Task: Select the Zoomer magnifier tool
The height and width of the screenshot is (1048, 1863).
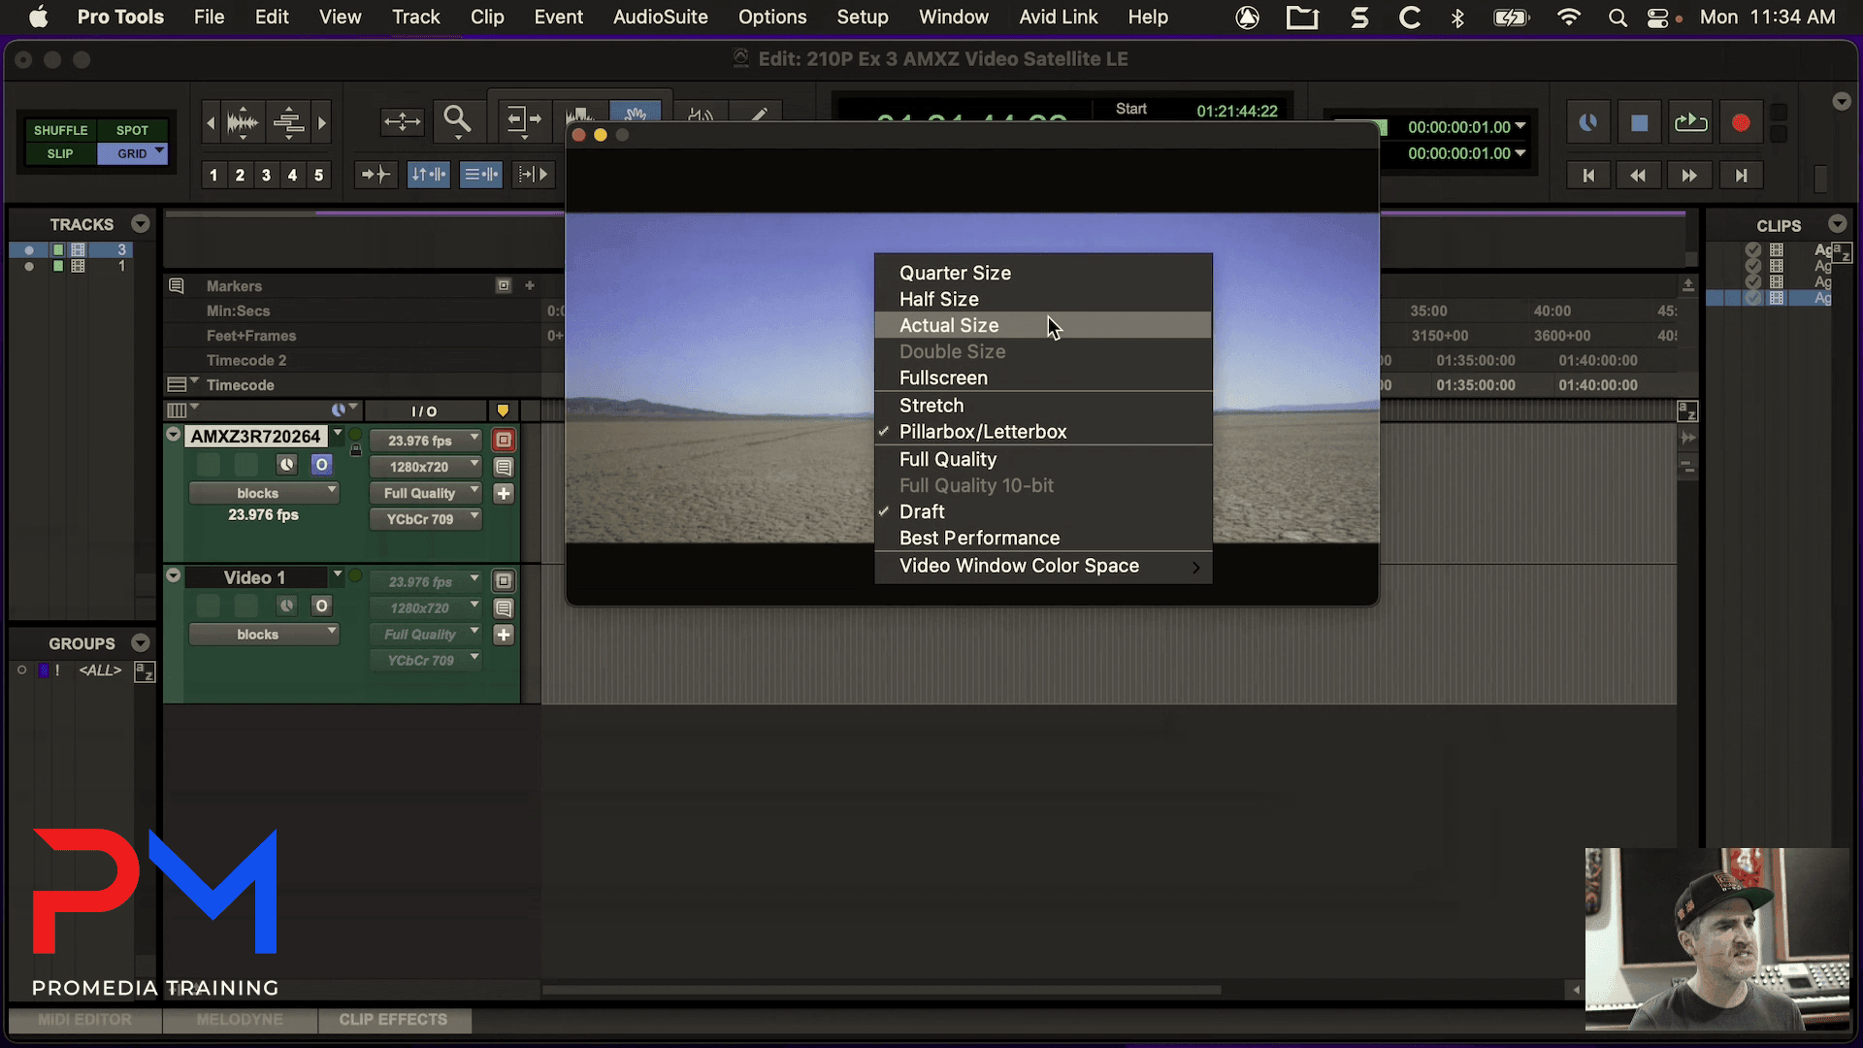Action: [x=457, y=120]
